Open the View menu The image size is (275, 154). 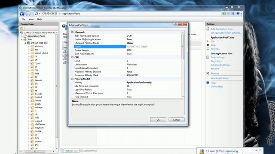tap(31, 19)
